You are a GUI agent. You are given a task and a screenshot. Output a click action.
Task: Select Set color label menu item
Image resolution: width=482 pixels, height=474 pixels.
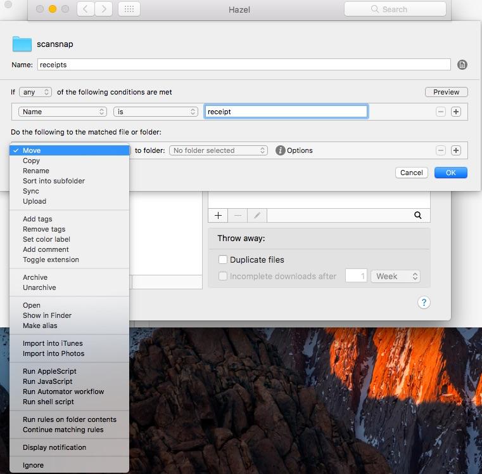click(x=46, y=239)
